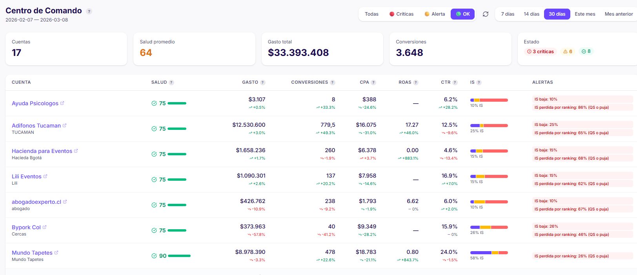Filter accounts by Alerta status

435,14
